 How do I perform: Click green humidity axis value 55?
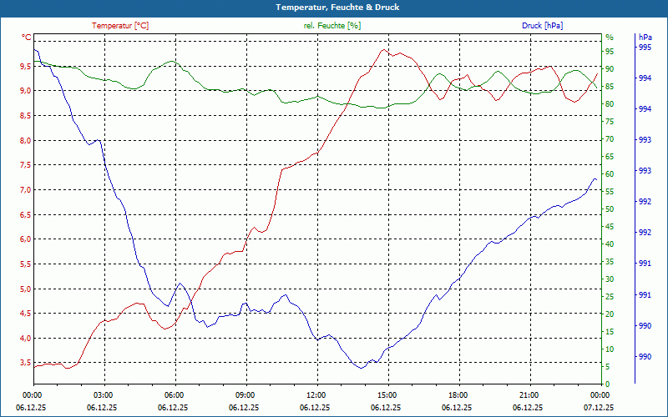610,192
